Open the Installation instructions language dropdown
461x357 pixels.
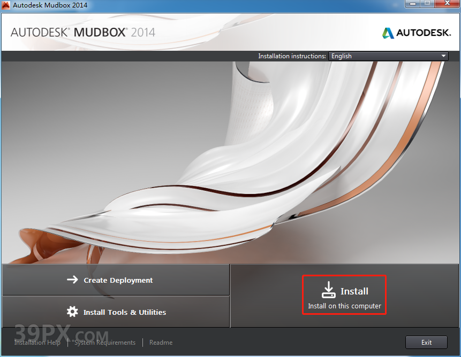pos(387,56)
